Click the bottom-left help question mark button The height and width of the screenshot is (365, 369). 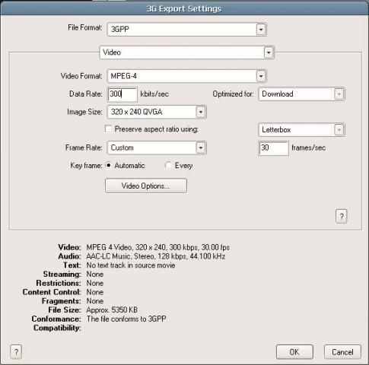pyautogui.click(x=16, y=352)
